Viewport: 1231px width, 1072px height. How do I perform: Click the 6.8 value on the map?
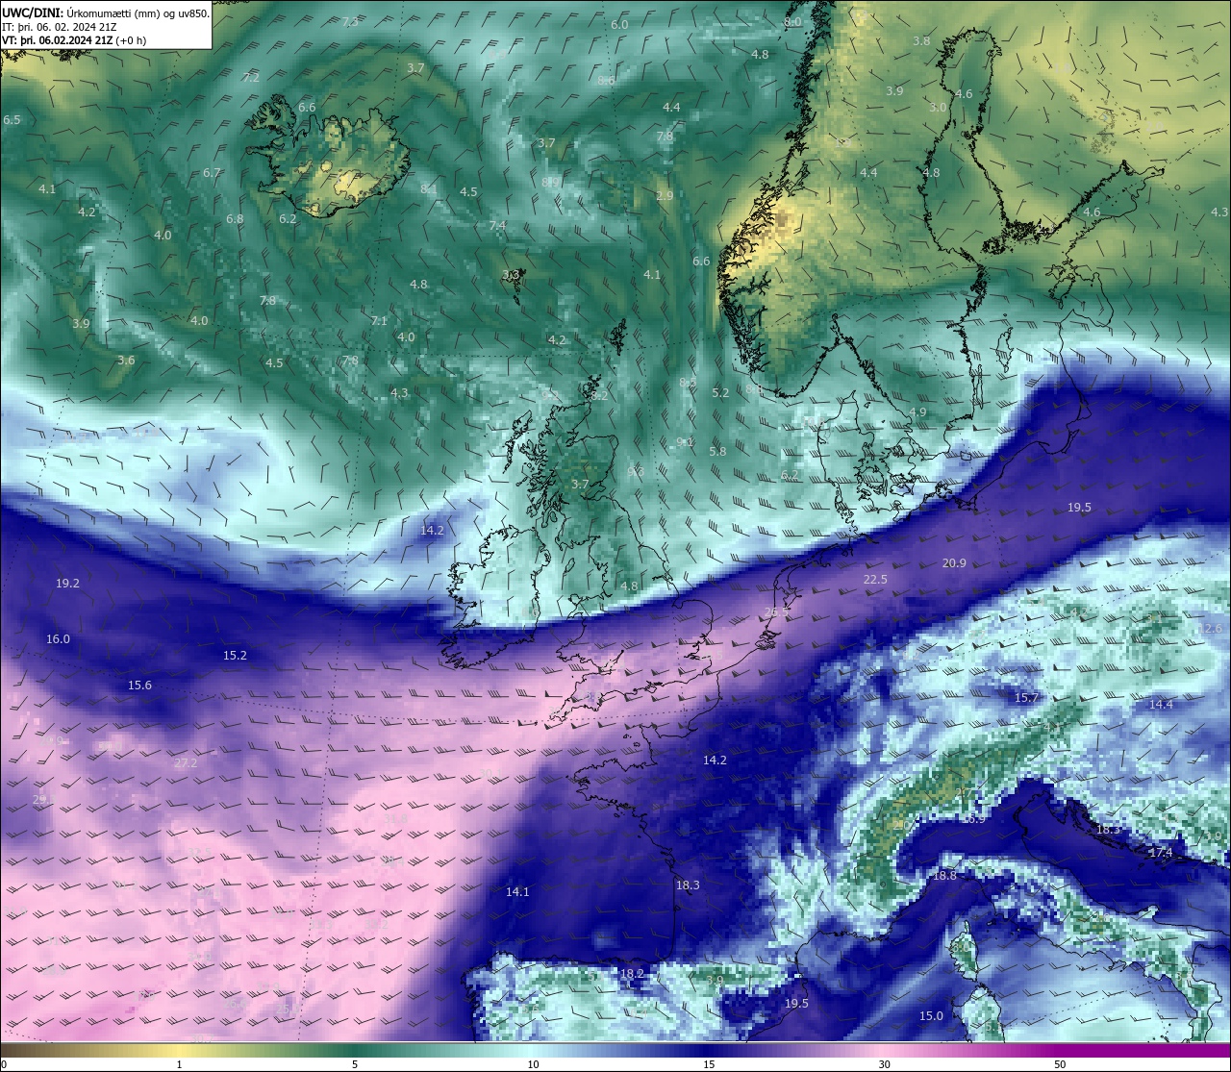coord(235,218)
